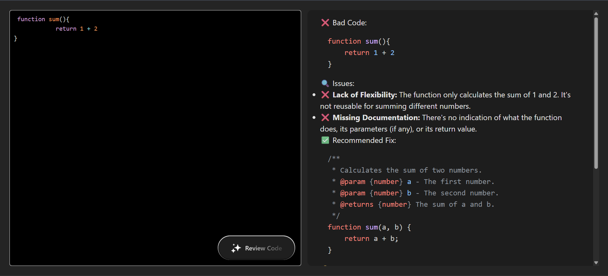
Task: Click the 'return 1 + 2' line in editor
Action: coord(76,29)
